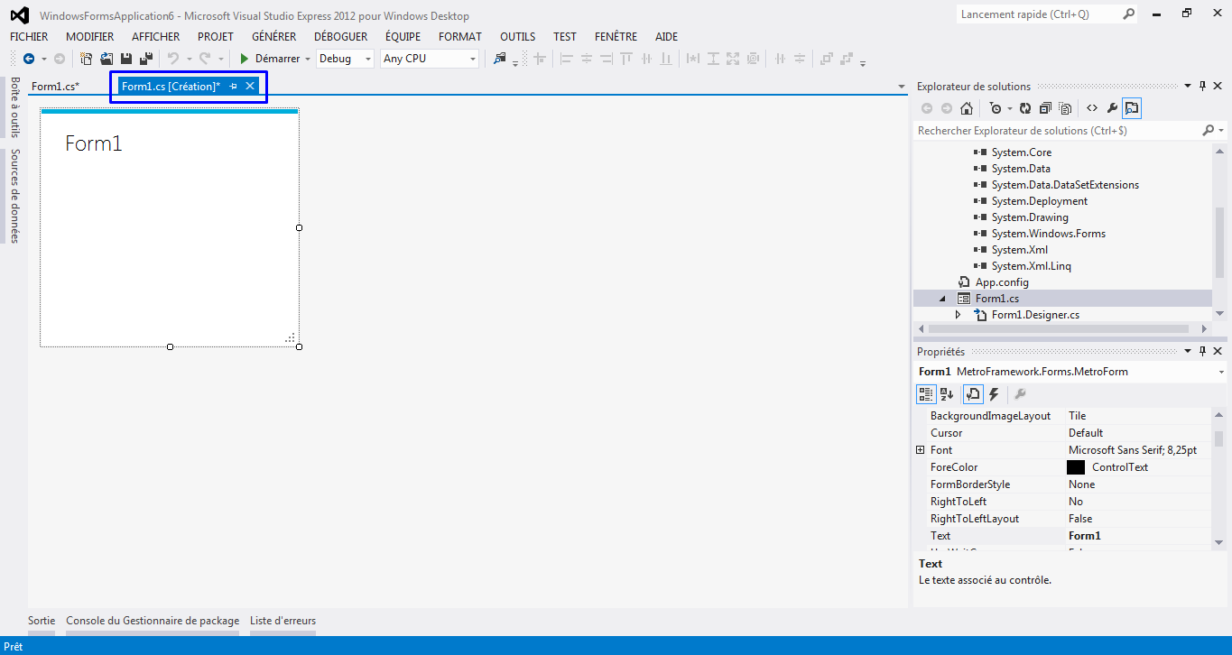Click the Undo arrow in the toolbar
The height and width of the screenshot is (655, 1232).
pos(172,59)
